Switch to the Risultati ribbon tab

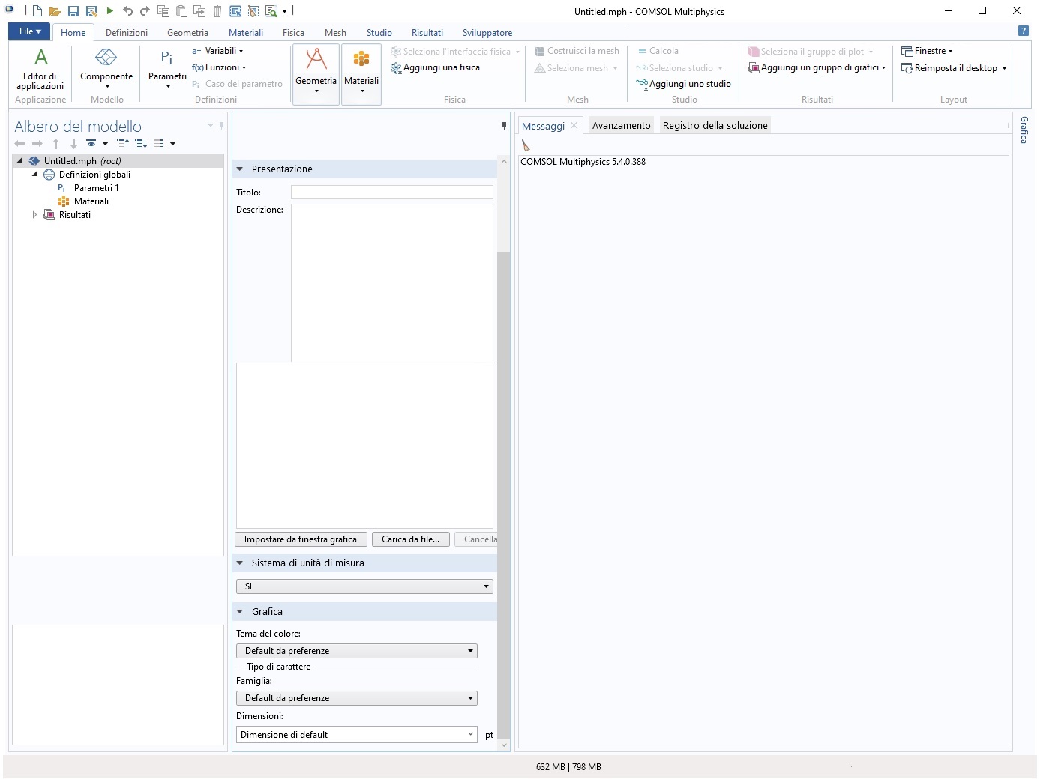(x=427, y=33)
